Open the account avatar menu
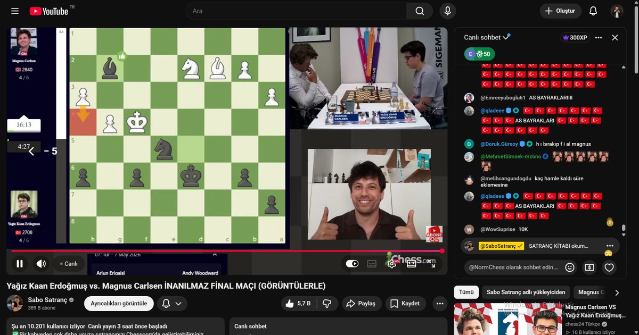Image resolution: width=639 pixels, height=335 pixels. [x=617, y=11]
